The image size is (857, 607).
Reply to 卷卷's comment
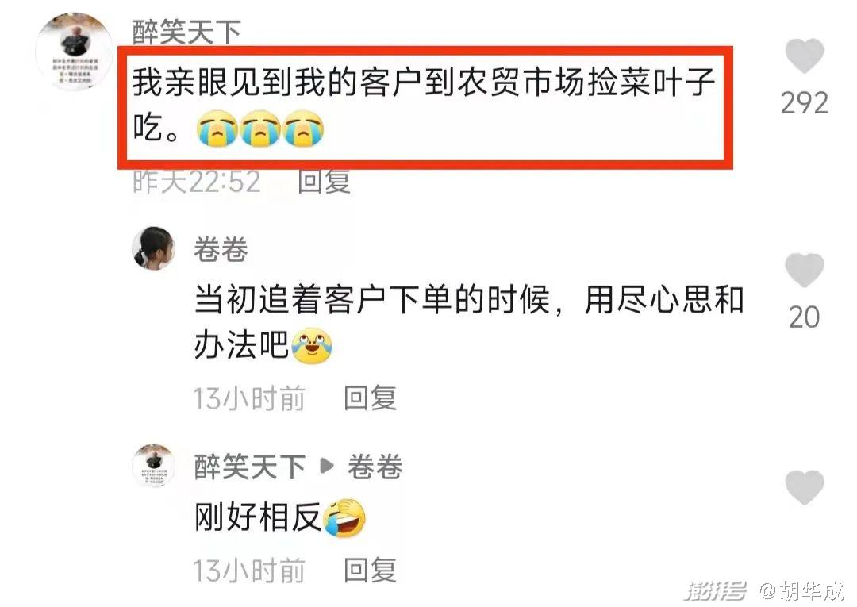pyautogui.click(x=370, y=398)
